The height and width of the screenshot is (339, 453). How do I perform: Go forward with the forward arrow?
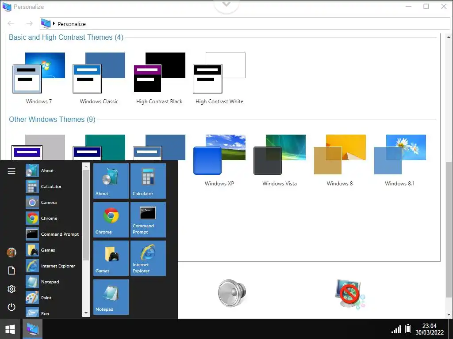(30, 23)
